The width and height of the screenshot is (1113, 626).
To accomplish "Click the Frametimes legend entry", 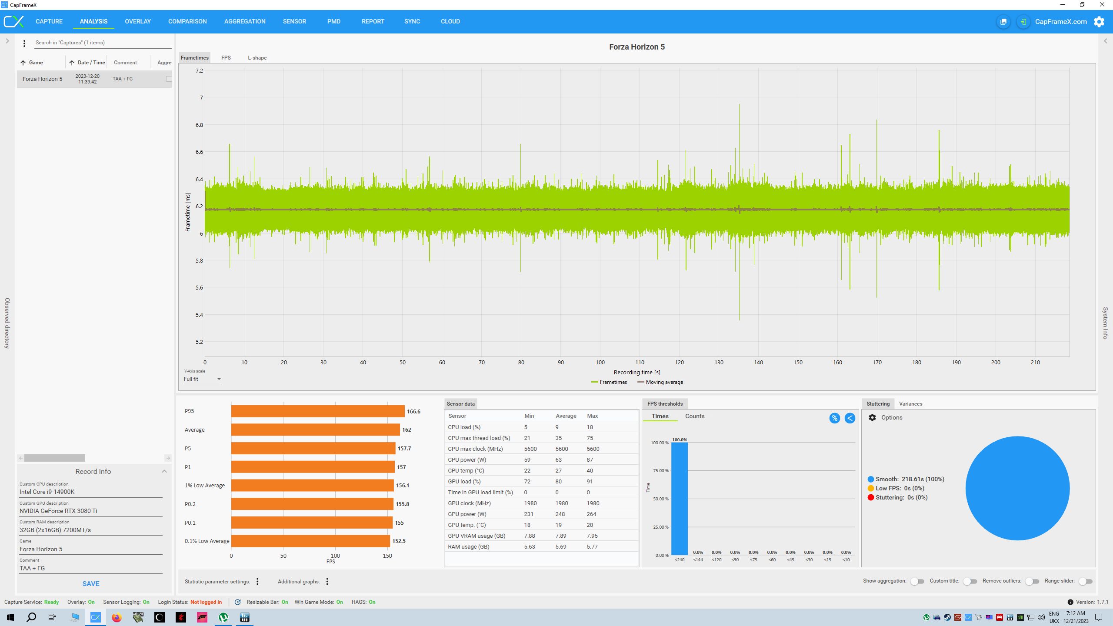I will [609, 383].
